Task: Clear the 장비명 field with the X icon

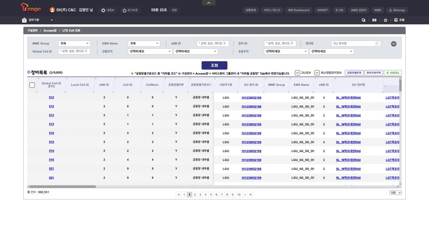Action: [x=377, y=44]
